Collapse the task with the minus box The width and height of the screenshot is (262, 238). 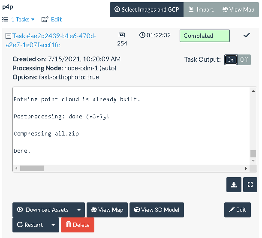point(8,36)
